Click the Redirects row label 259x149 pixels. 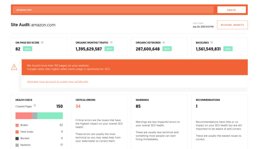(x=26, y=145)
